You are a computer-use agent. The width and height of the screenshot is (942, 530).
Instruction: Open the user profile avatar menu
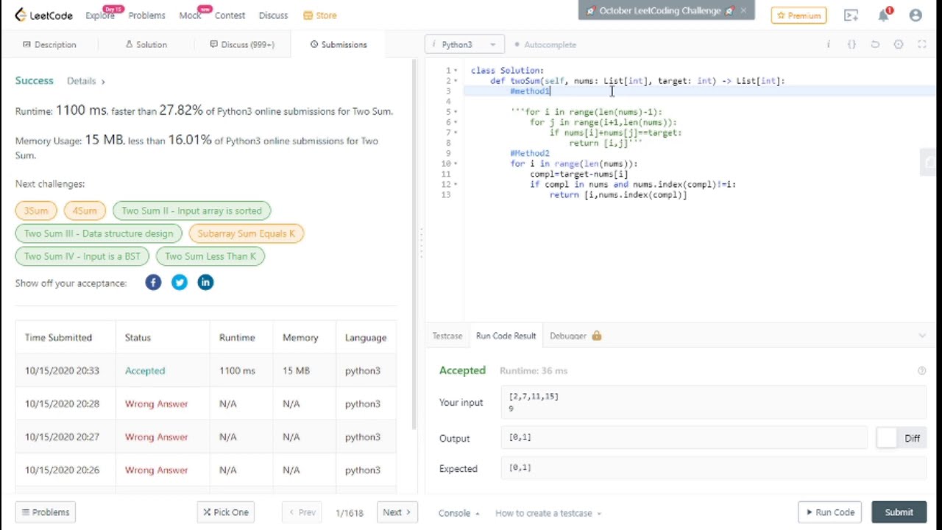point(916,15)
